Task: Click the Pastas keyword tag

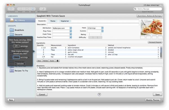Action: click(x=53, y=21)
